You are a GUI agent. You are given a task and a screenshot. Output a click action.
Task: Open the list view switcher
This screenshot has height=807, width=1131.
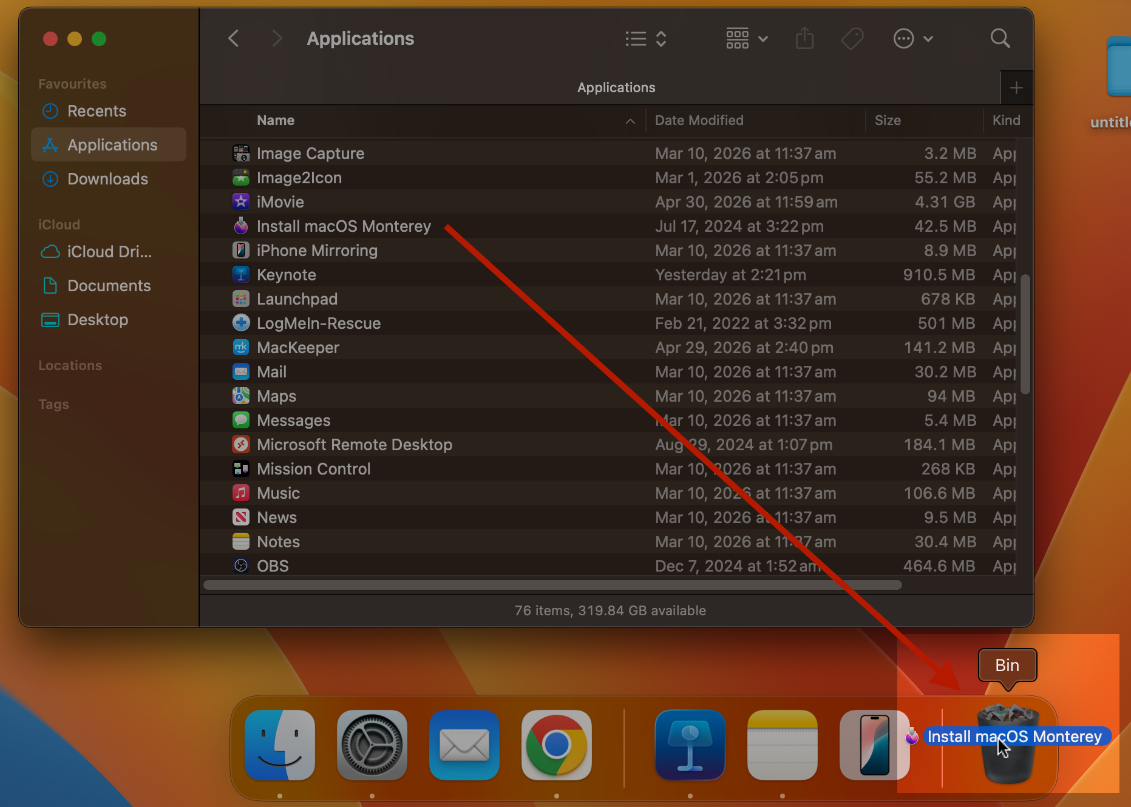click(x=646, y=39)
